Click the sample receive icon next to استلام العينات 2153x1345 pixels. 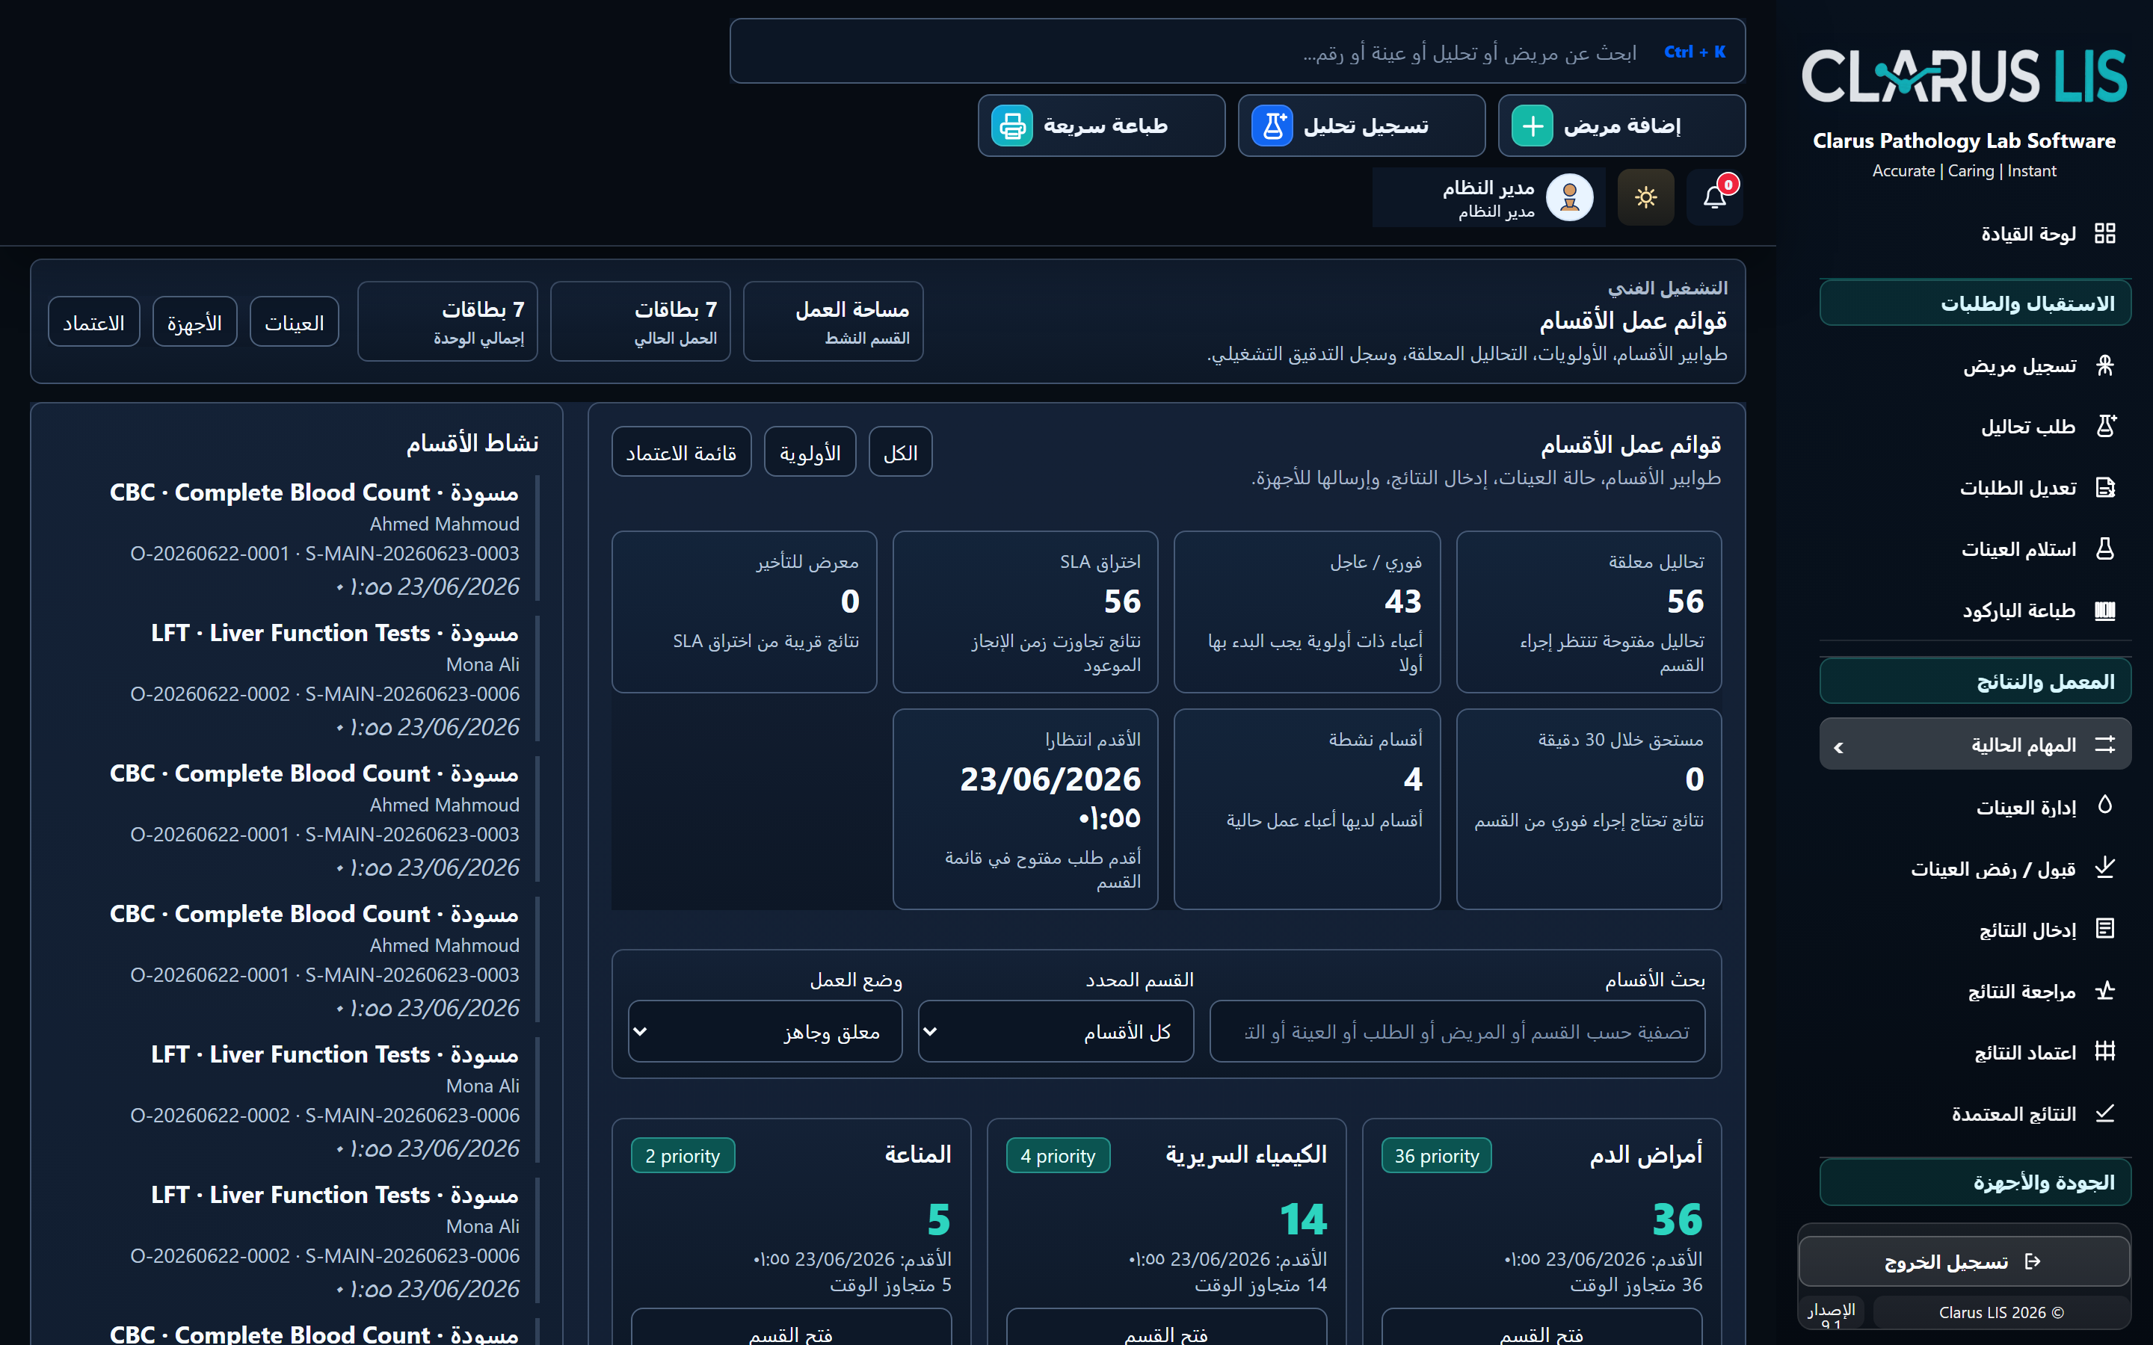[2104, 549]
